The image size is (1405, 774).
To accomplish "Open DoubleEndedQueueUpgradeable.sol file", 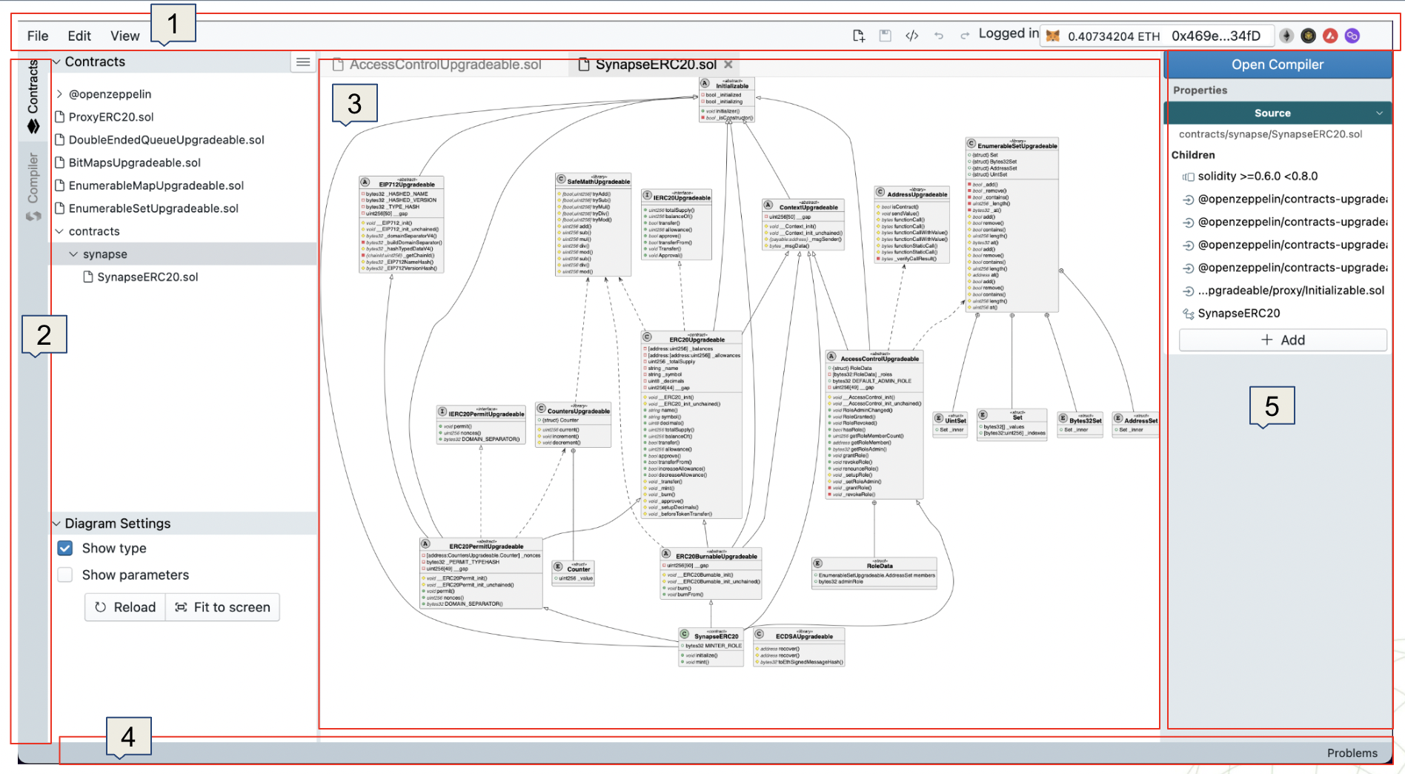I will point(166,140).
